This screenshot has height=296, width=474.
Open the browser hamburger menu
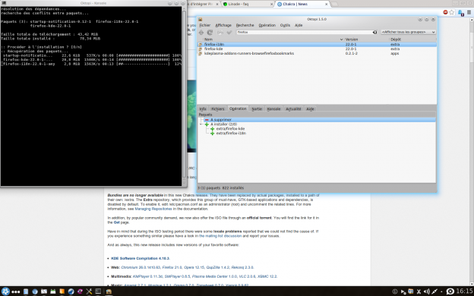(469, 12)
